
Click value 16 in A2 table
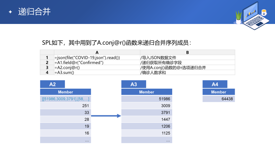point(65,133)
